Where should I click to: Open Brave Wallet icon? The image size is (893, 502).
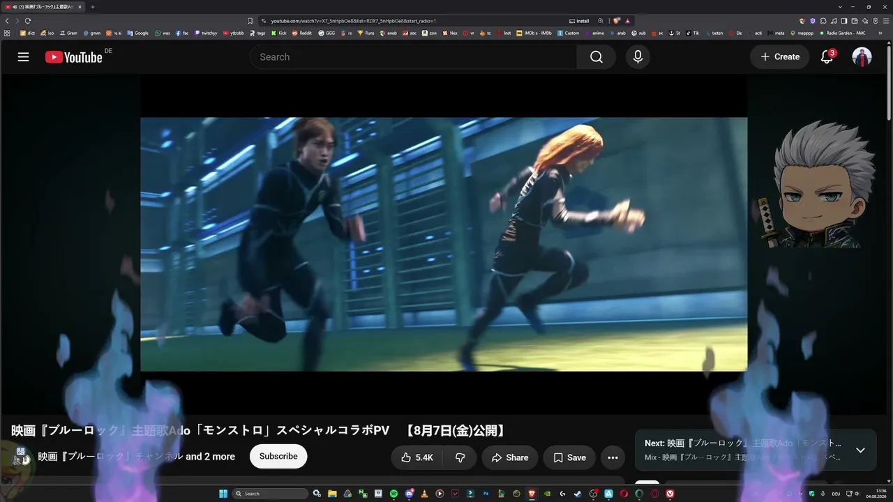pyautogui.click(x=855, y=21)
